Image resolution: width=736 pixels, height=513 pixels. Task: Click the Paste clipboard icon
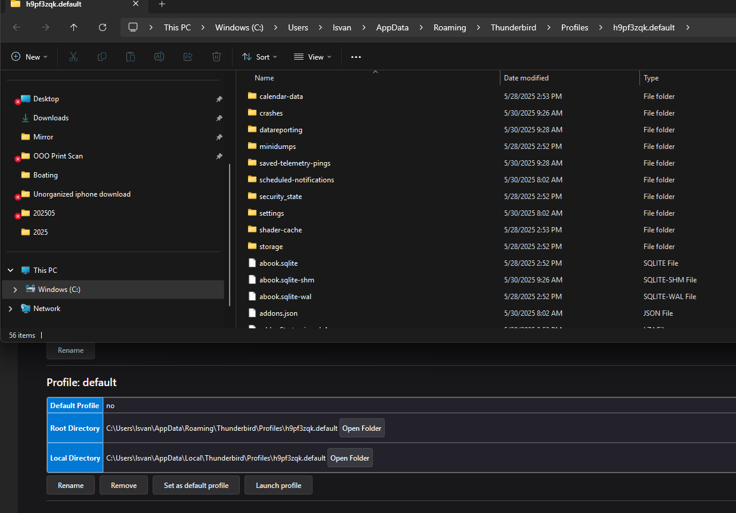131,57
